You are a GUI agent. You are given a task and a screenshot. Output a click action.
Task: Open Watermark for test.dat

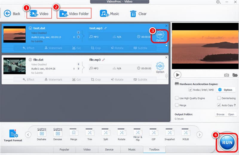pyautogui.click(x=53, y=48)
